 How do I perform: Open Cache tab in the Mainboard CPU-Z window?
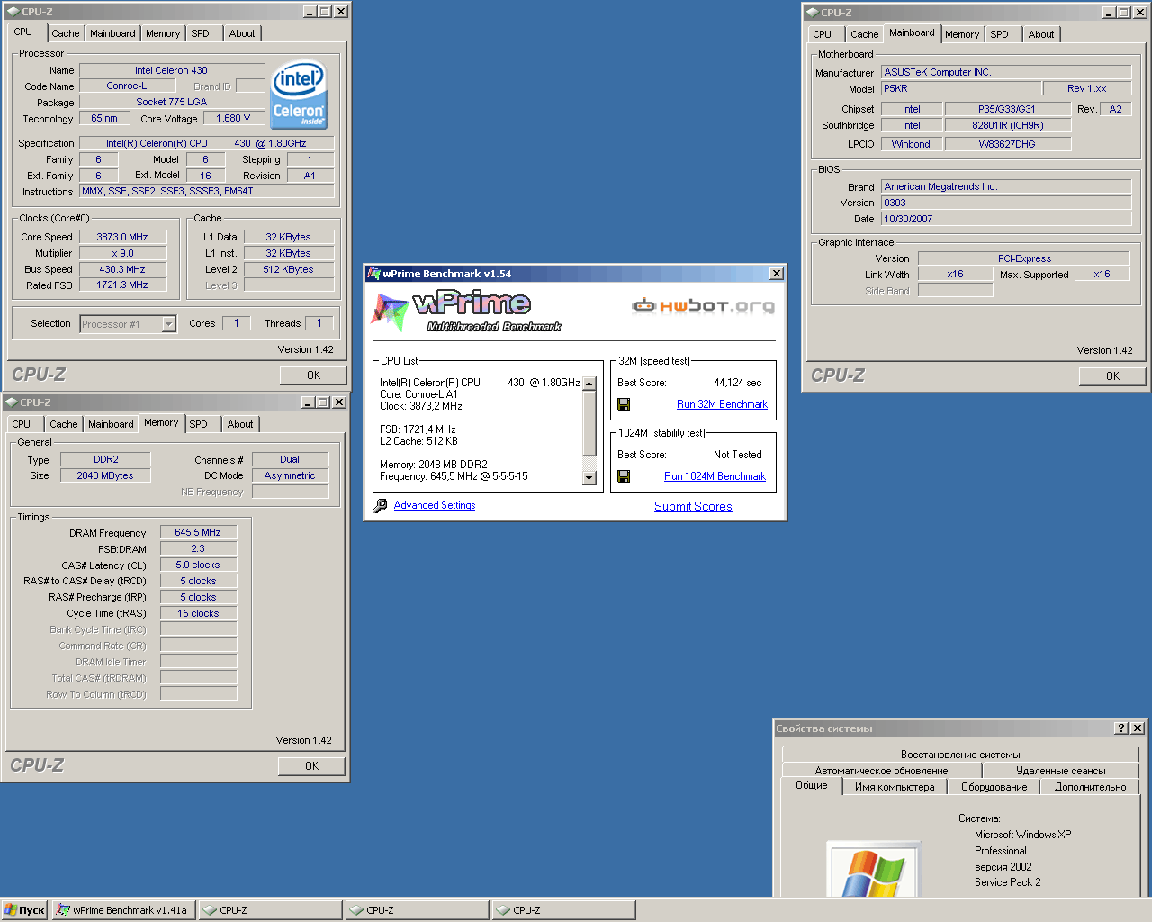click(864, 34)
